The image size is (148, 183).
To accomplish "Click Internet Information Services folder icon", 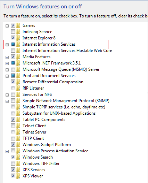I will click(18, 44).
